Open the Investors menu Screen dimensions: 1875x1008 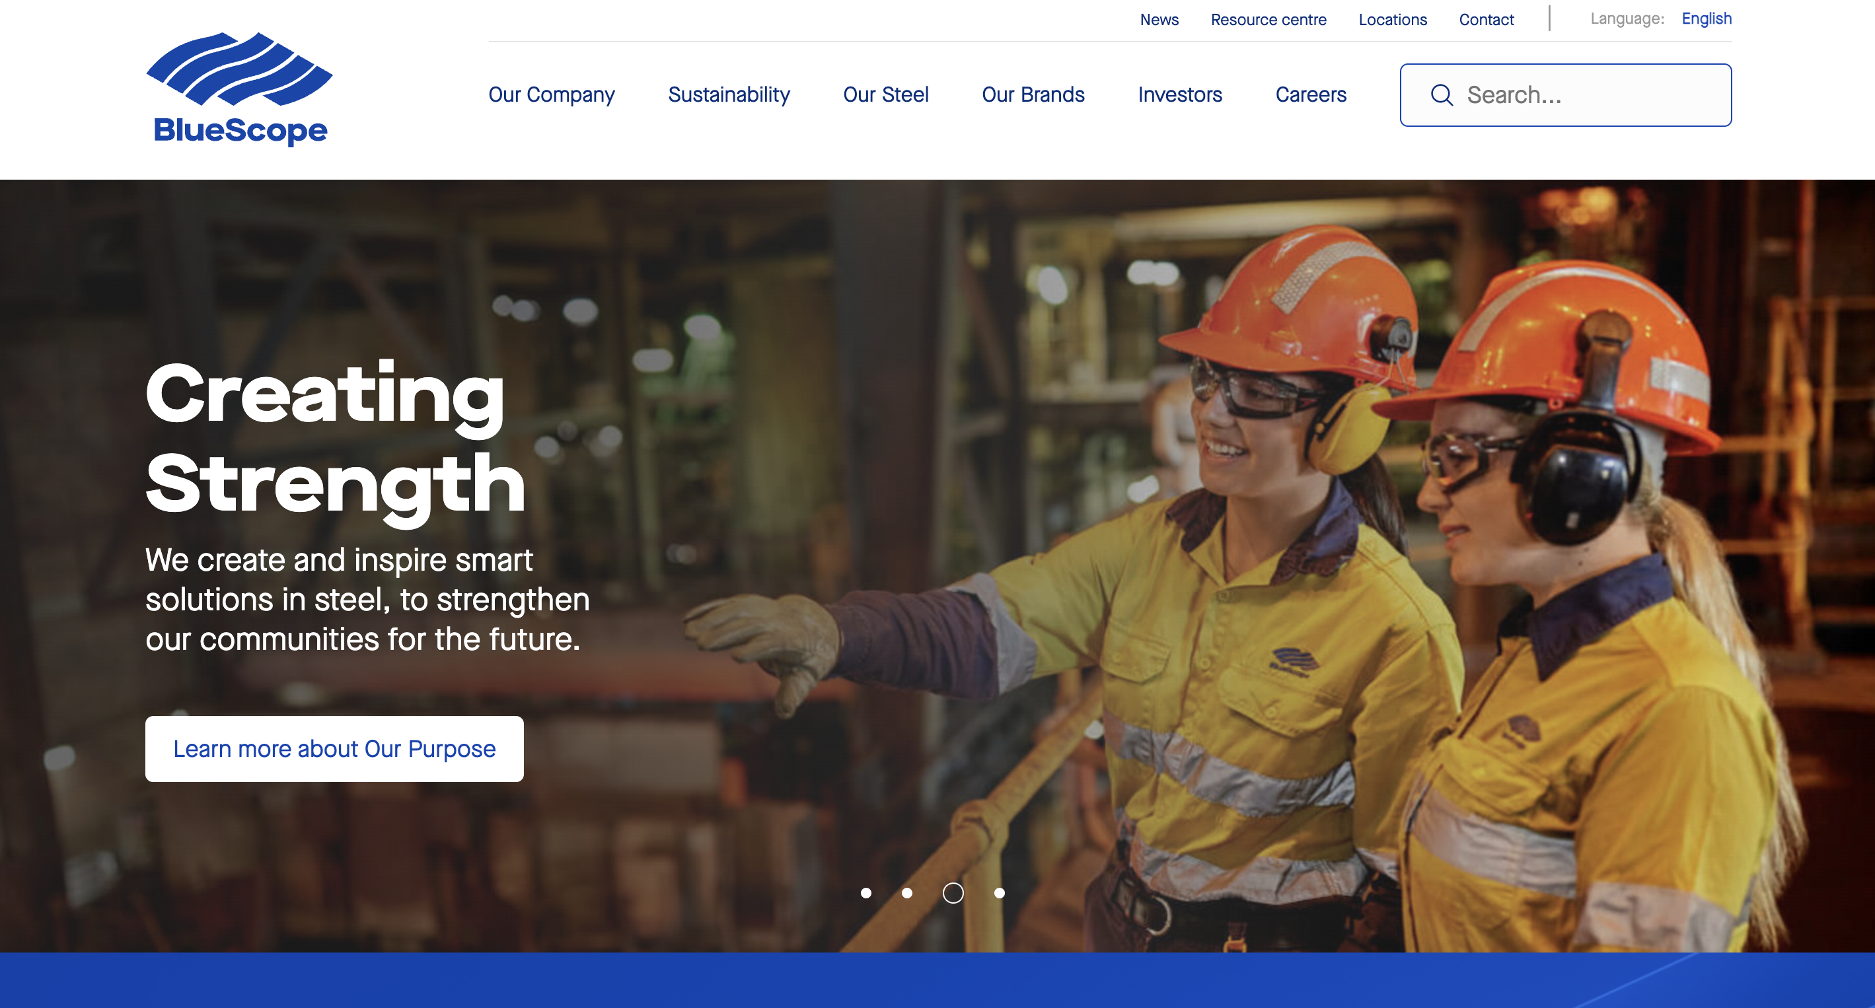tap(1180, 94)
